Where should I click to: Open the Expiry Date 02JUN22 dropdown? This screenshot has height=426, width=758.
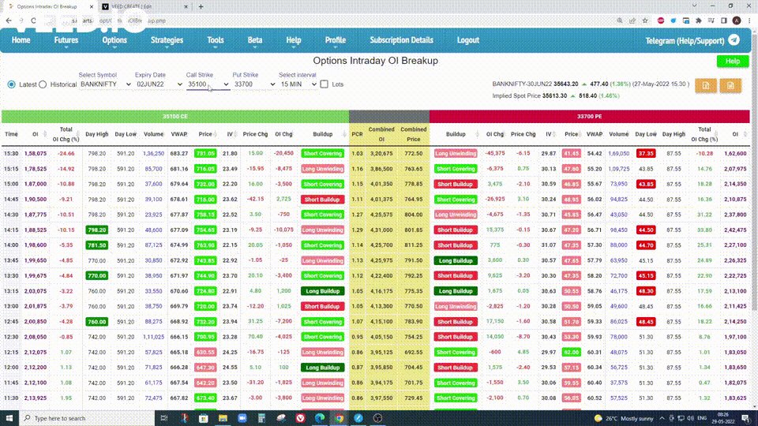pyautogui.click(x=159, y=84)
